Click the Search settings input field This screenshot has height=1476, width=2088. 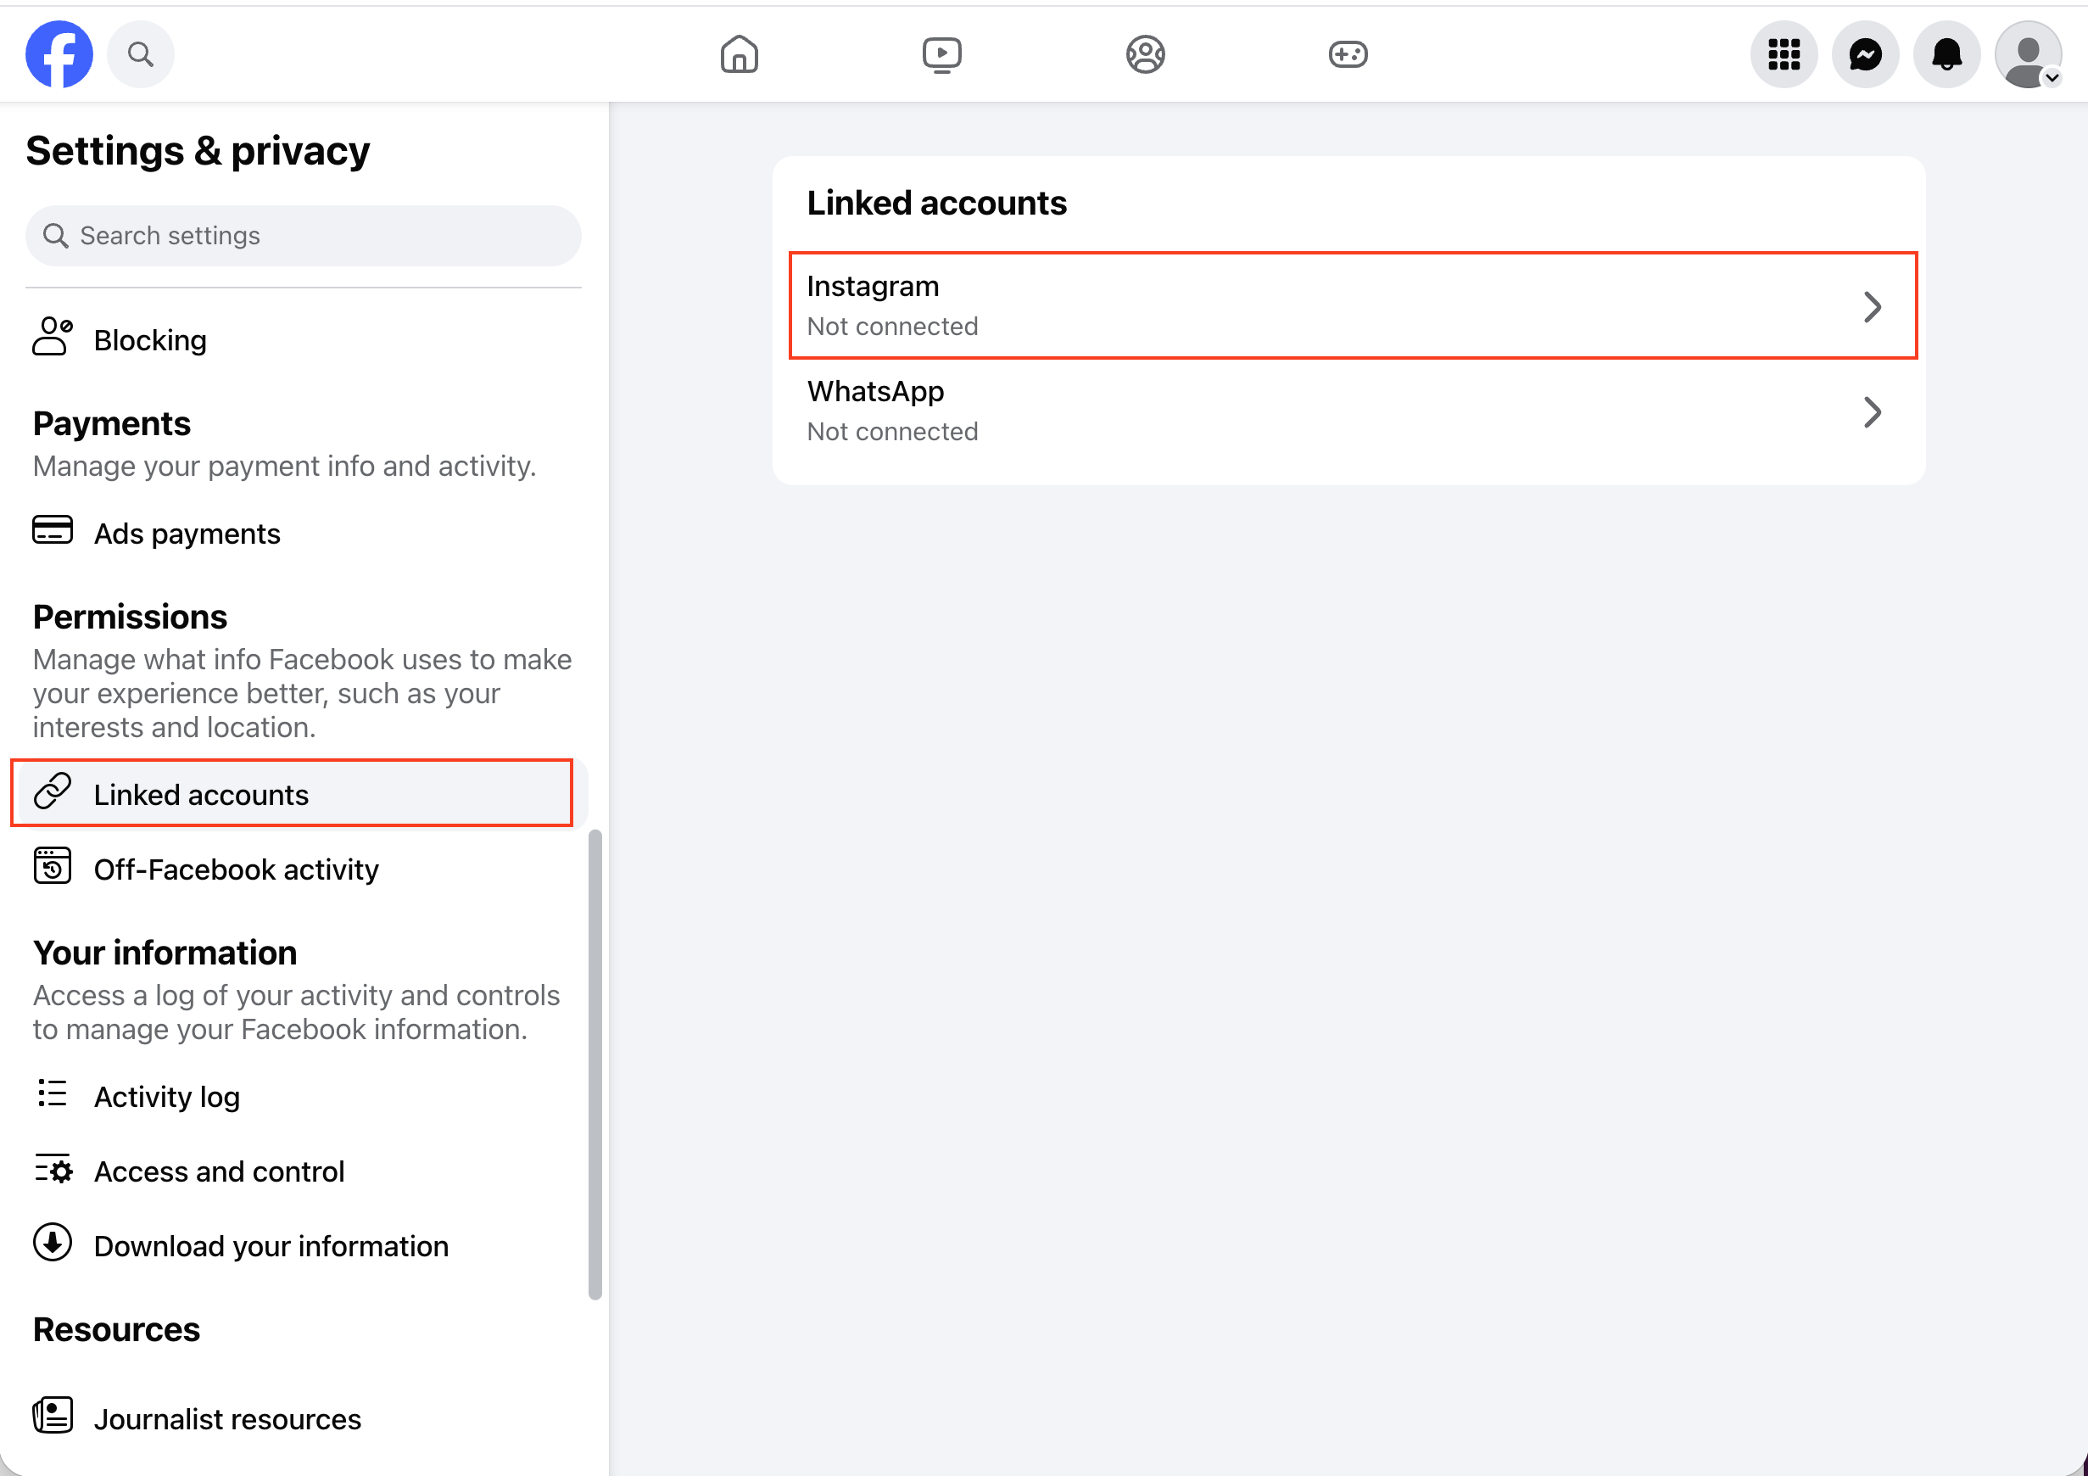tap(304, 236)
